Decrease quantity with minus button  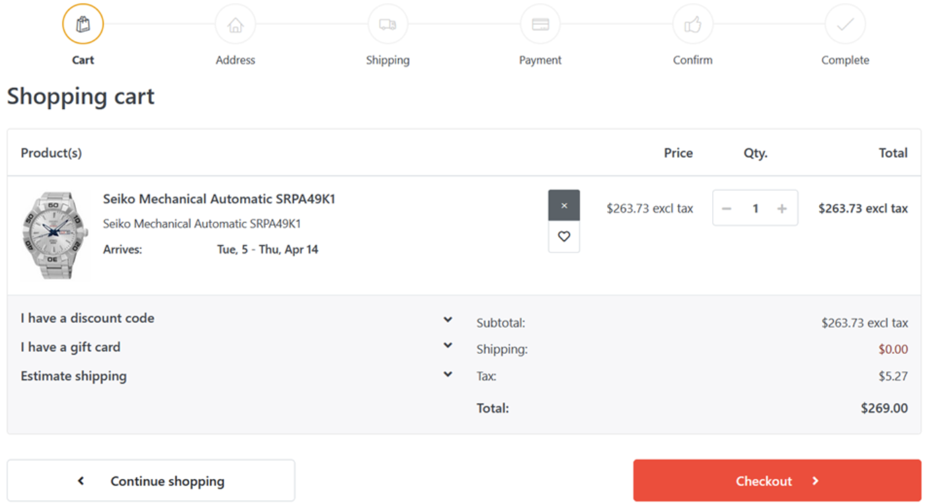(727, 209)
